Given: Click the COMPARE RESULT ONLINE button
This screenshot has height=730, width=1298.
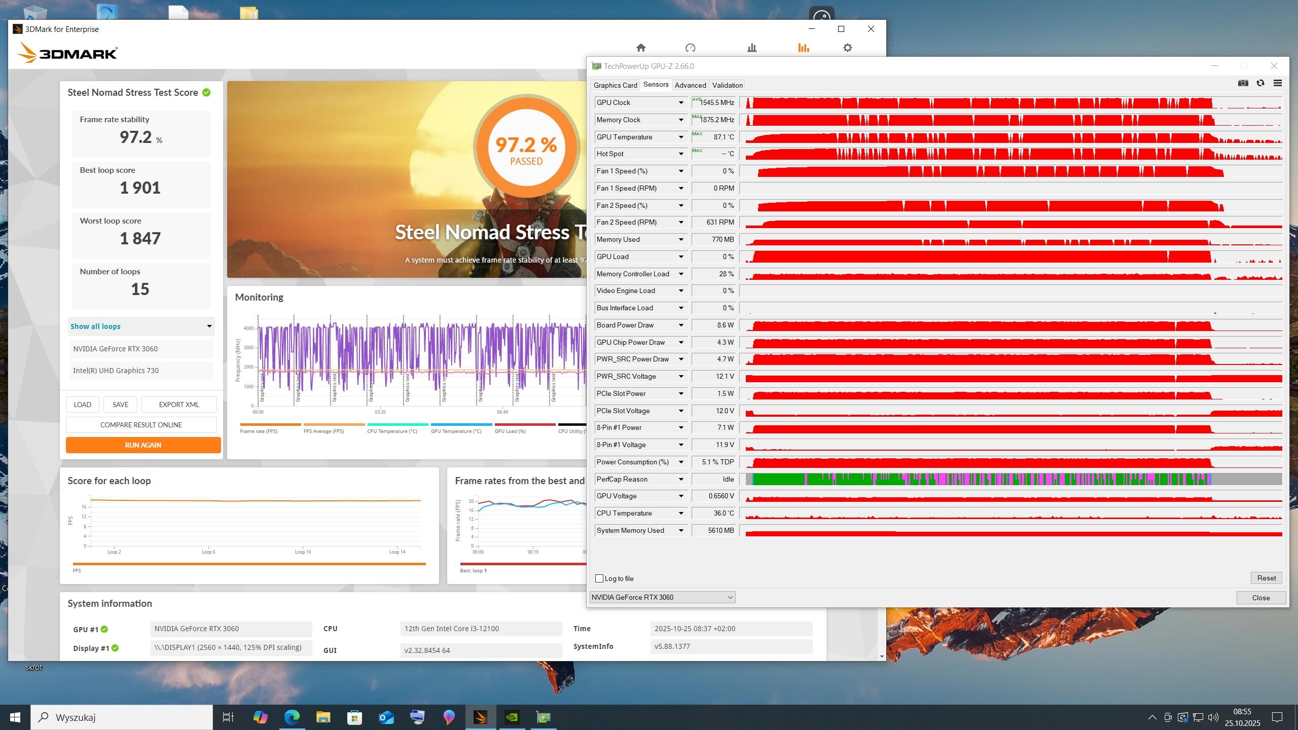Looking at the screenshot, I should 141,425.
